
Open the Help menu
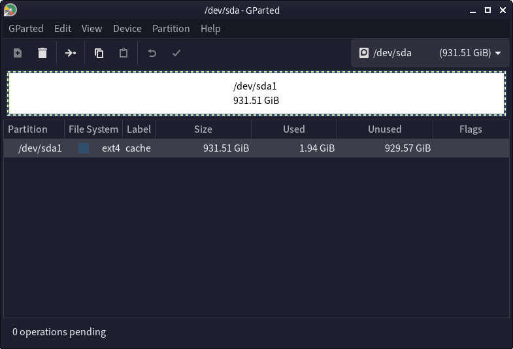click(x=210, y=29)
